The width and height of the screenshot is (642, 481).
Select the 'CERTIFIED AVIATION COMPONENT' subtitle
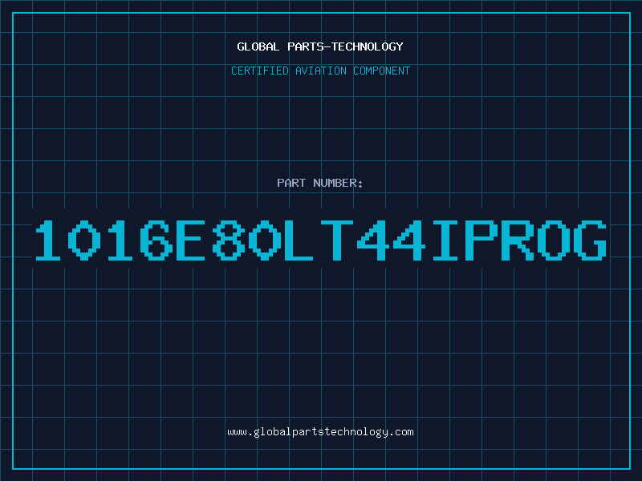point(320,71)
